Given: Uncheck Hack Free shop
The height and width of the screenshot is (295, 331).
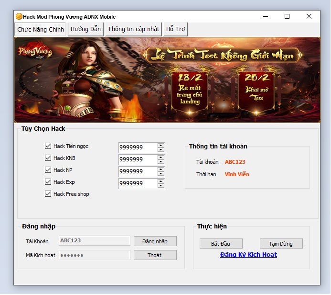Looking at the screenshot, I should pyautogui.click(x=48, y=194).
